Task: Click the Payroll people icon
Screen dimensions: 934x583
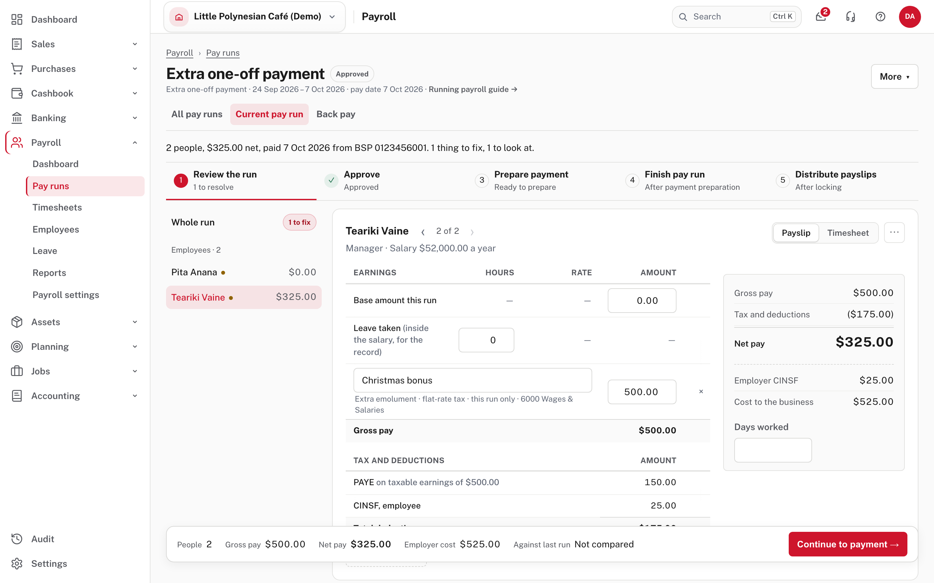Action: [17, 143]
